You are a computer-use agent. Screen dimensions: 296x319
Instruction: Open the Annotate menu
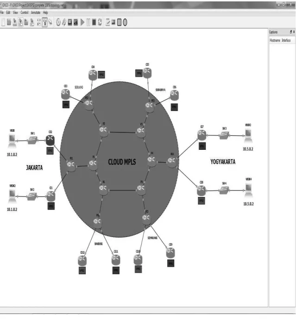[36, 13]
